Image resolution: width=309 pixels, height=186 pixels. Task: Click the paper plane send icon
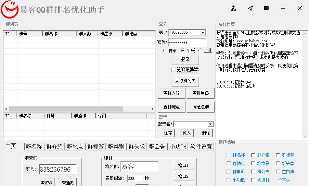(250, 8)
